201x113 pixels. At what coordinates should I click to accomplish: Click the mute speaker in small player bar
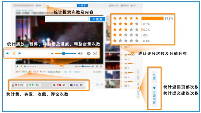(x=76, y=66)
